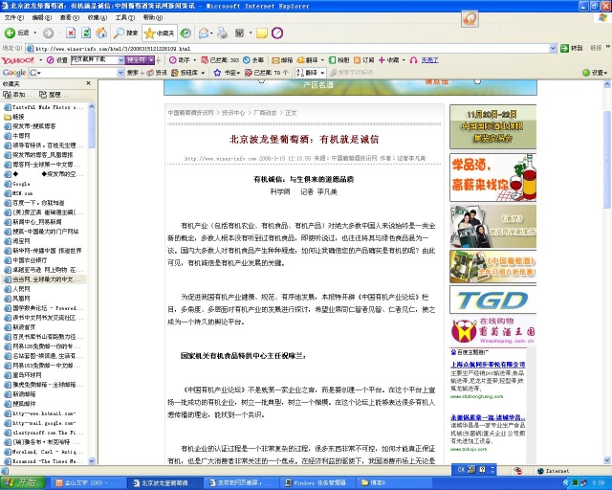Expand the Google toolbar search box dropdown
This screenshot has height=490, width=612.
pos(120,73)
